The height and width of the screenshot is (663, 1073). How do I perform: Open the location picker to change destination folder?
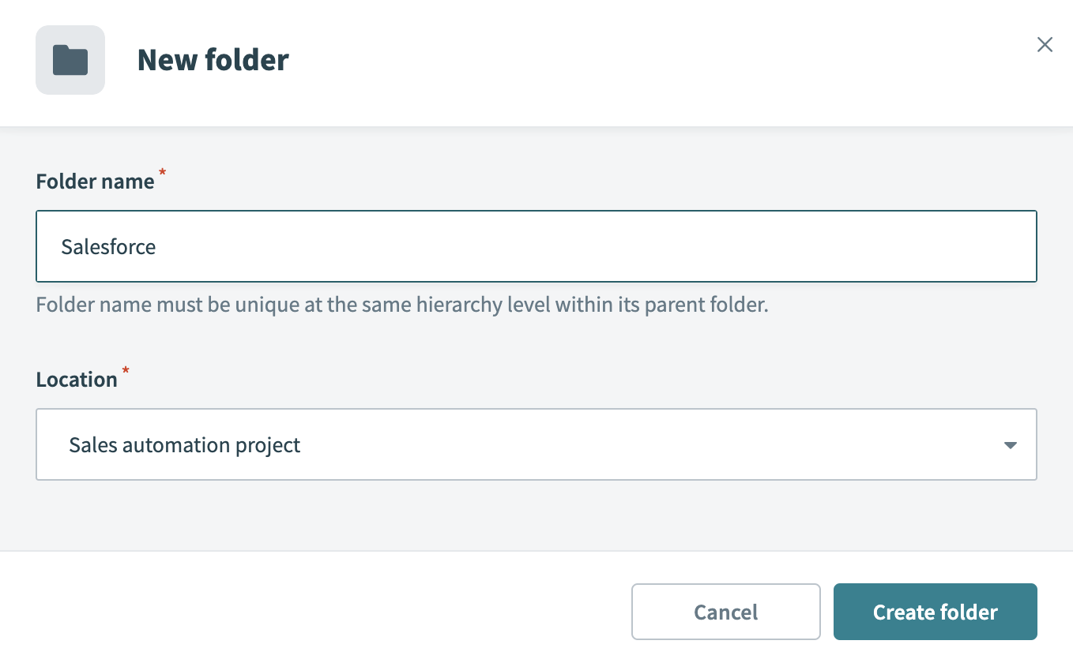point(537,444)
